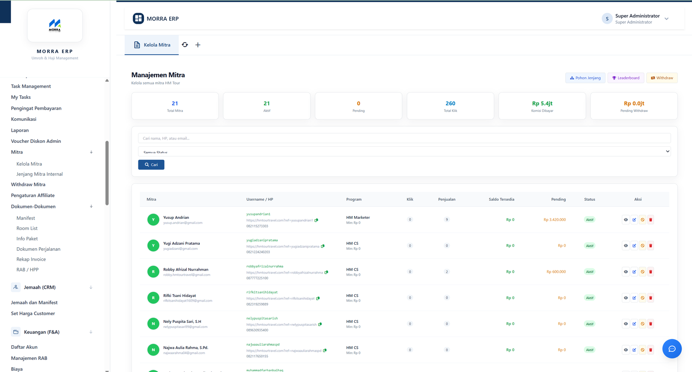Delete mitra Yusup Andrian
The width and height of the screenshot is (692, 372).
[650, 220]
